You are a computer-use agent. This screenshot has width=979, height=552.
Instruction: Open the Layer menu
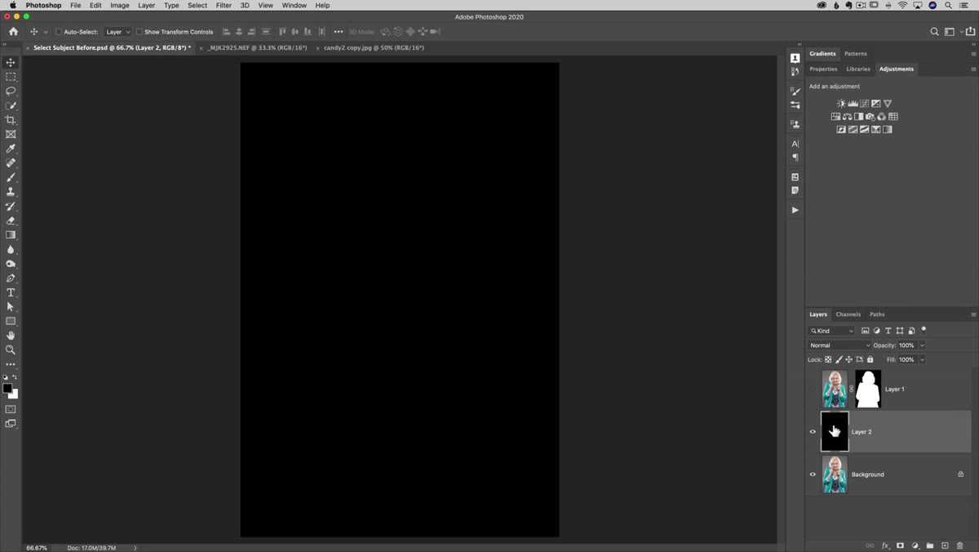pos(146,6)
